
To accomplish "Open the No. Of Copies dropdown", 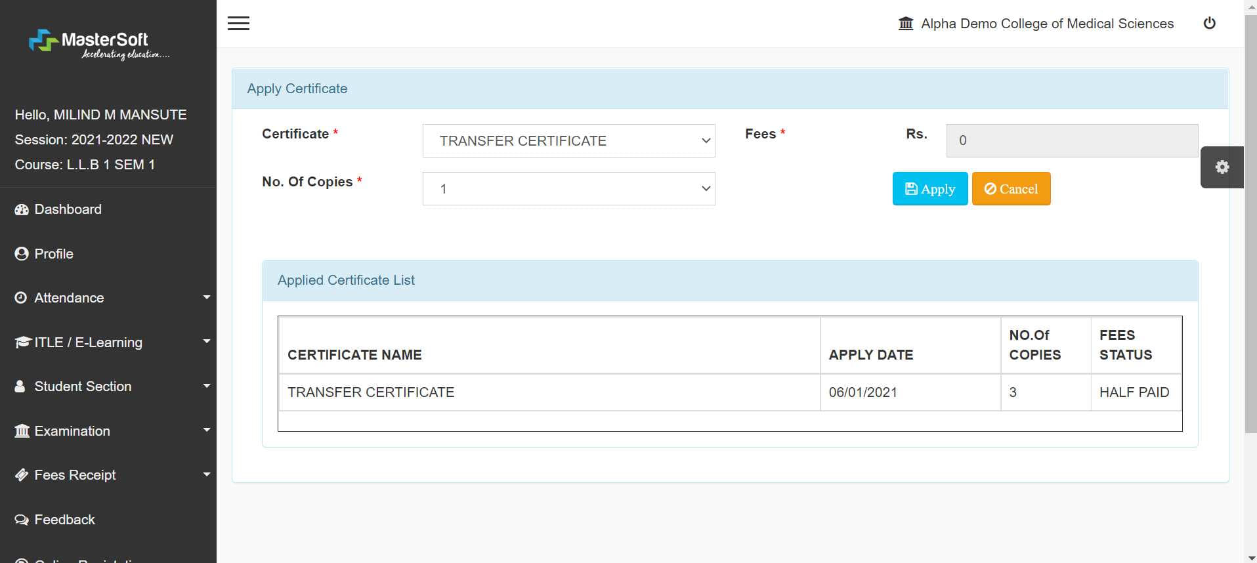I will [x=568, y=189].
